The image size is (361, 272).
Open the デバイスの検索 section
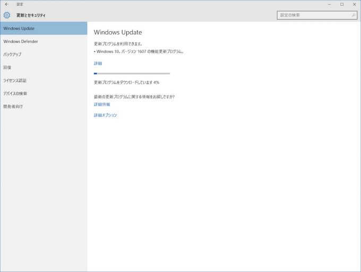(44, 93)
